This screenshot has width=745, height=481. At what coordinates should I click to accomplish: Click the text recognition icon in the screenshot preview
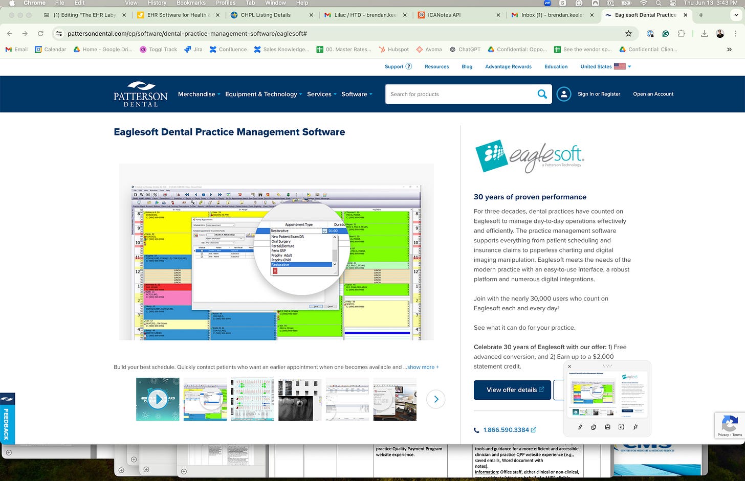pyautogui.click(x=621, y=427)
